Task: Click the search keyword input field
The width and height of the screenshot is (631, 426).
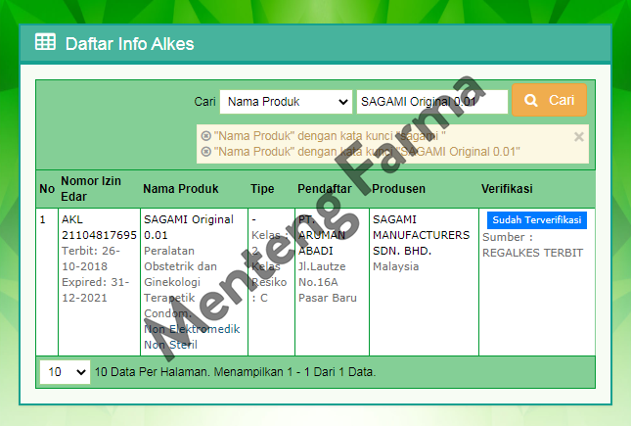Action: point(431,102)
